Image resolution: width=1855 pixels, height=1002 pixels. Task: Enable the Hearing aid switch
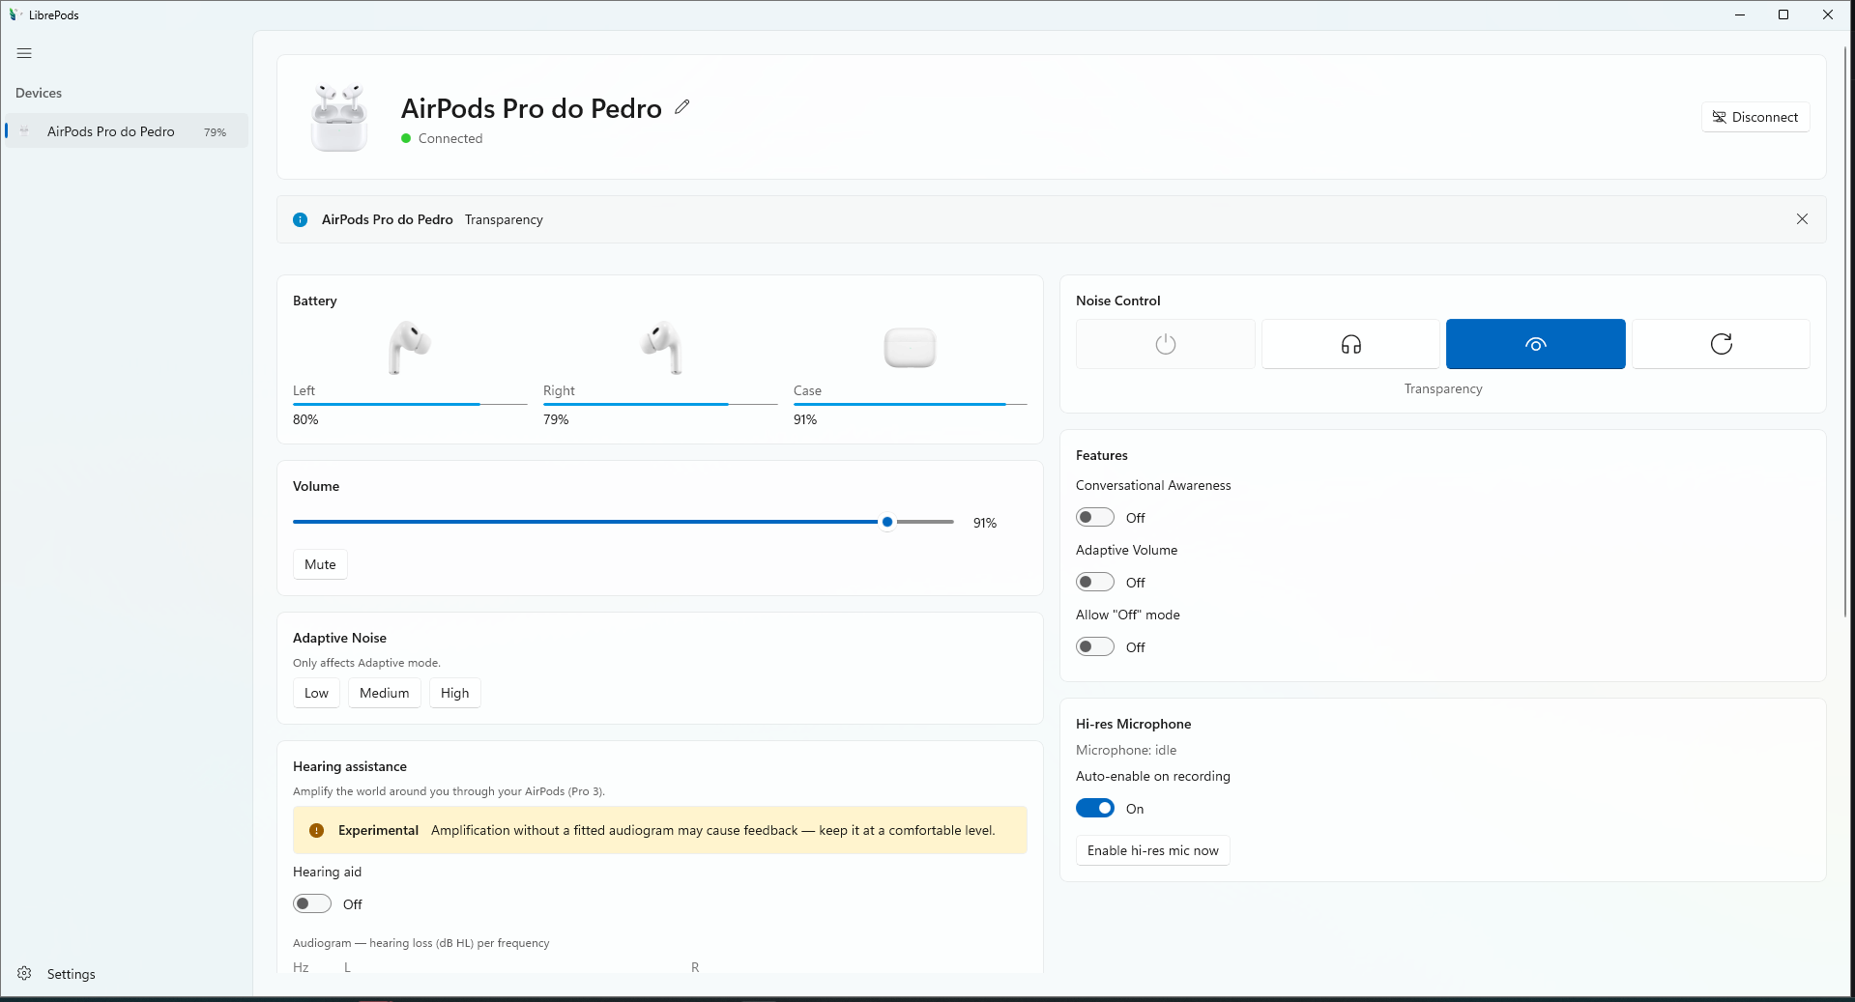click(x=312, y=903)
